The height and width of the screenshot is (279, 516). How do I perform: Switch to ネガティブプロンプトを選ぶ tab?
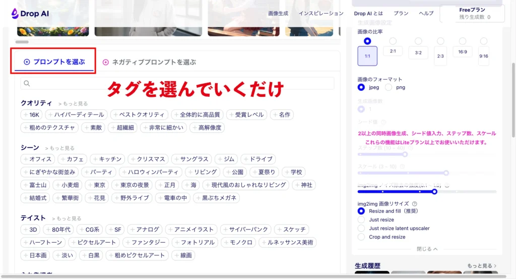click(x=149, y=62)
